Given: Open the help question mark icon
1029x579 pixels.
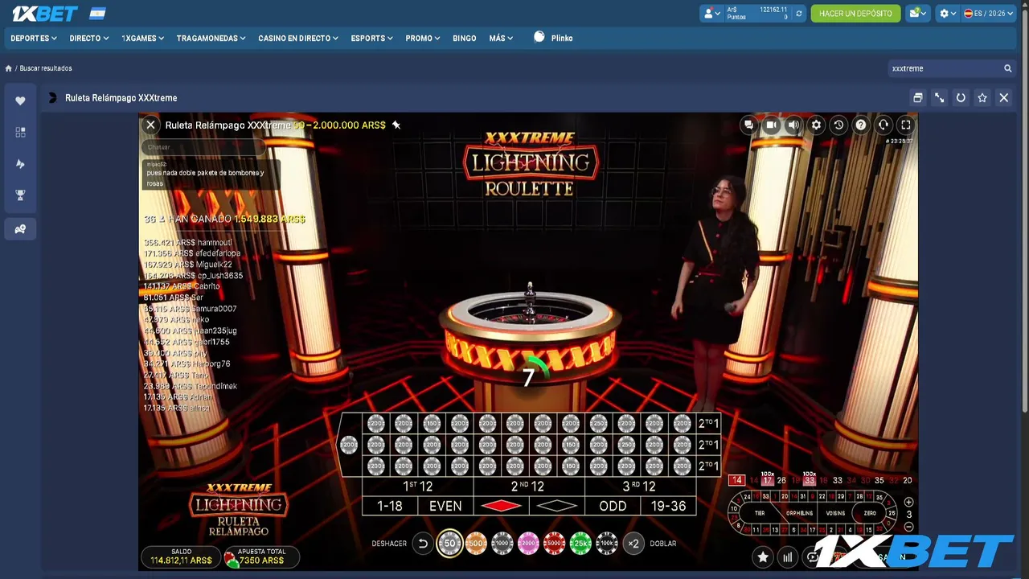Looking at the screenshot, I should (x=861, y=125).
